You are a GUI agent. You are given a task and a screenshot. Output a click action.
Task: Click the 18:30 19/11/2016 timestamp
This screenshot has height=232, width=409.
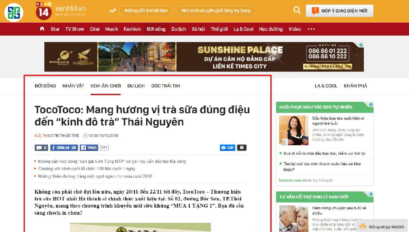pyautogui.click(x=101, y=135)
